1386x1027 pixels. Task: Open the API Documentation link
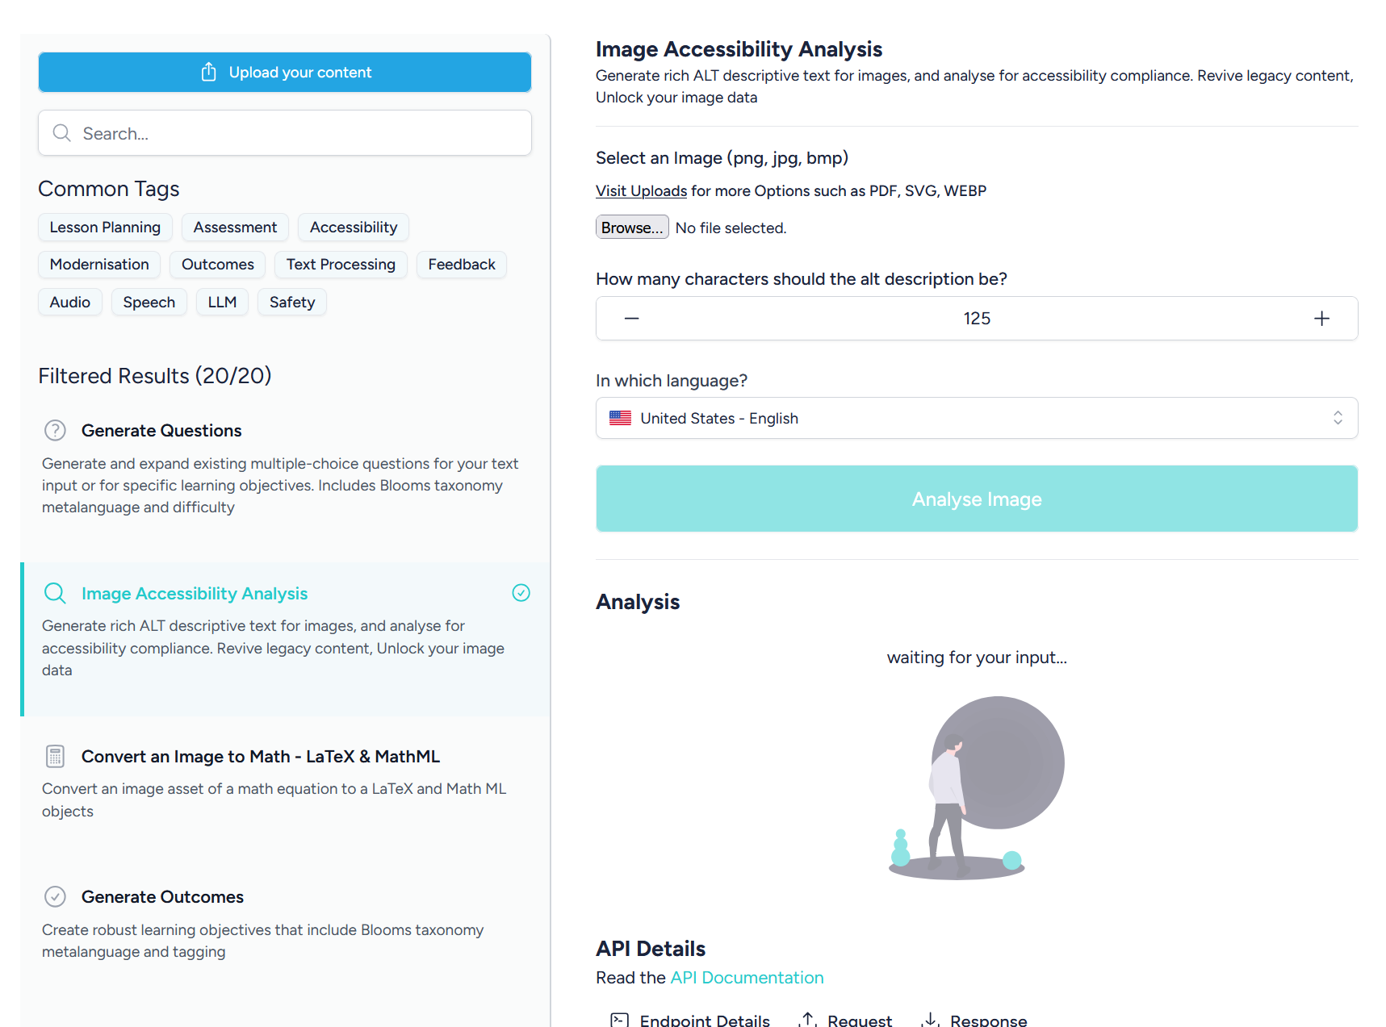pyautogui.click(x=747, y=977)
